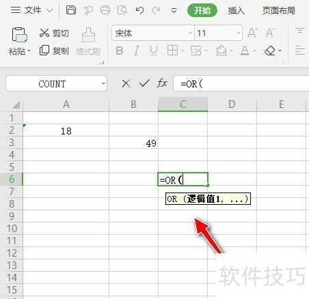Redo the last action
This screenshot has width=309, height=299.
pyautogui.click(x=156, y=10)
